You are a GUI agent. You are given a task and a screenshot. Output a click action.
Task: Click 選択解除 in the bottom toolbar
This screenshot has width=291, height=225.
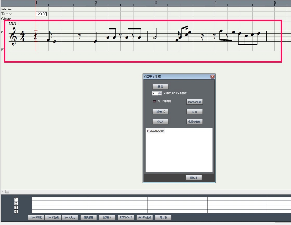coord(89,218)
